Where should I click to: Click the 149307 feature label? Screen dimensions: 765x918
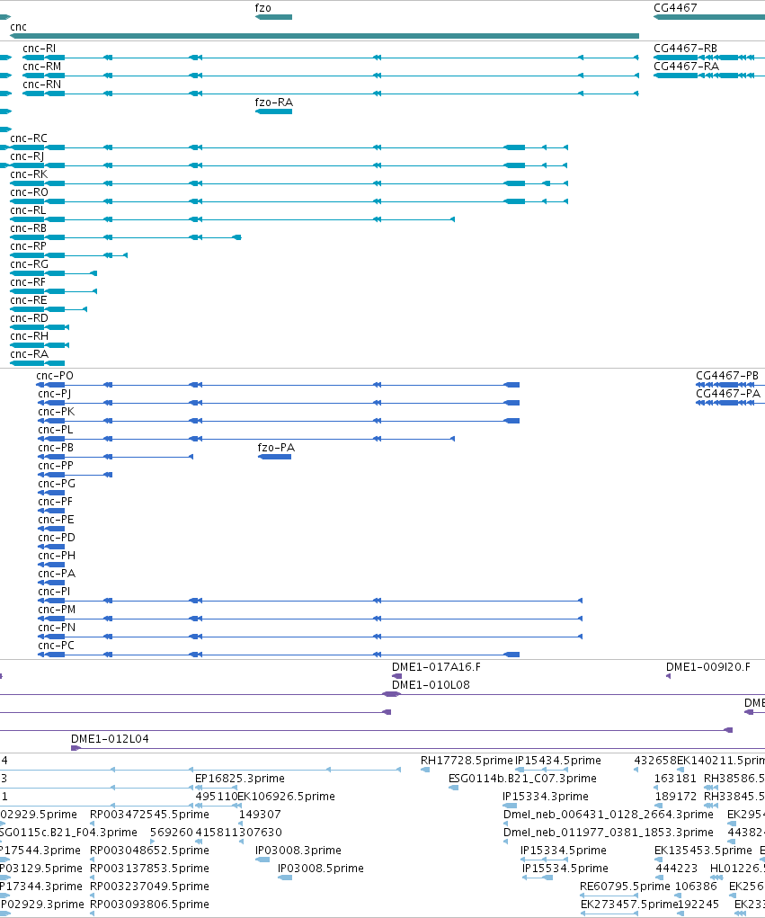pos(260,815)
